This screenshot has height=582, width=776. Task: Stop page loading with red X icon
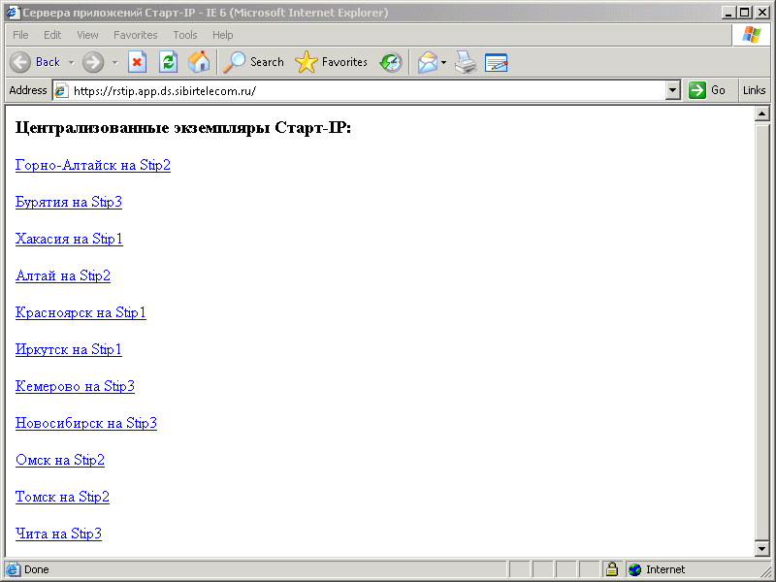137,62
